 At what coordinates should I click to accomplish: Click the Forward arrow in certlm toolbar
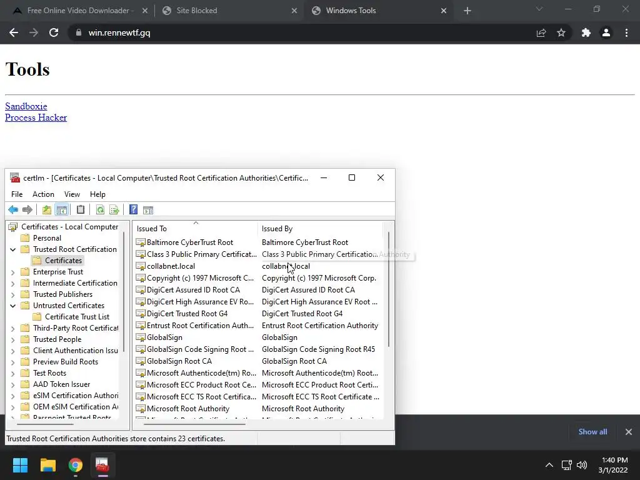click(27, 210)
